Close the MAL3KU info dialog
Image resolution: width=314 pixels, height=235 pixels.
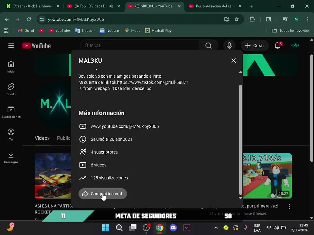point(234,61)
